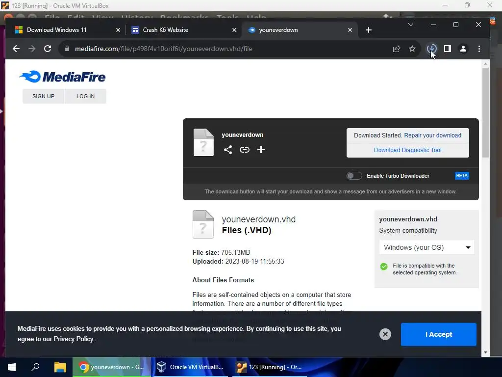
Task: Click the page vertical scrollbar thumb
Action: coord(485,112)
